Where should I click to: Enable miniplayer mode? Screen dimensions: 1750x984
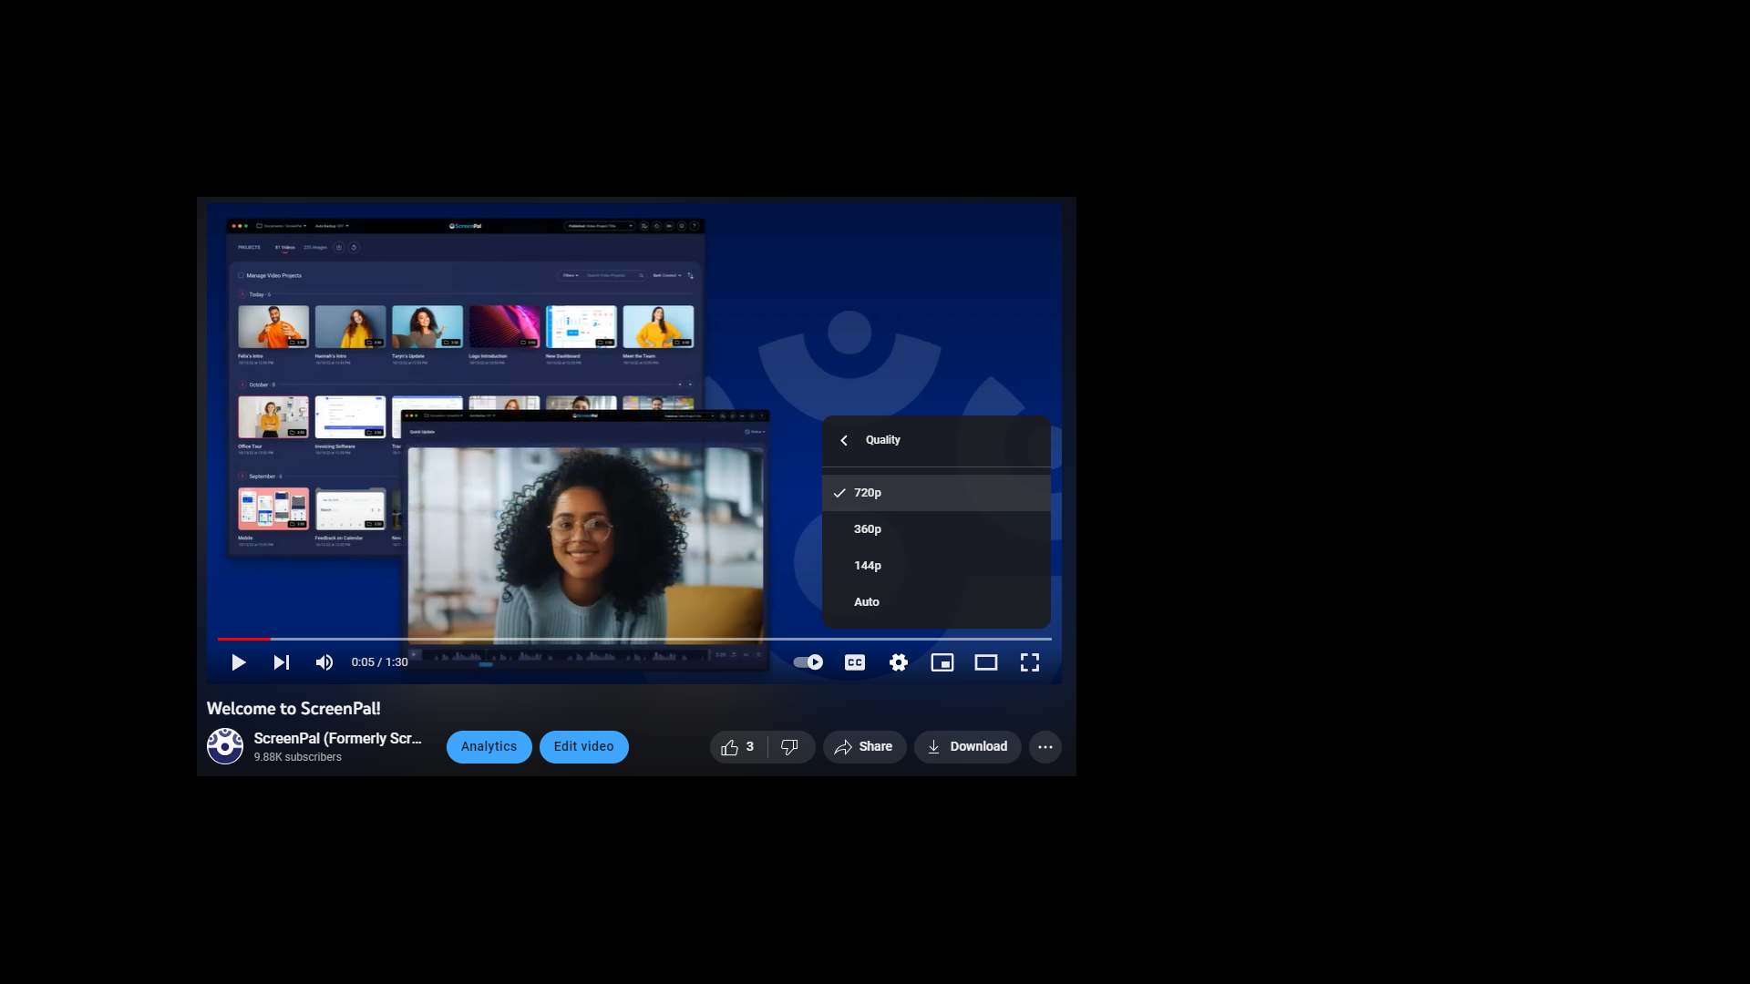click(942, 662)
